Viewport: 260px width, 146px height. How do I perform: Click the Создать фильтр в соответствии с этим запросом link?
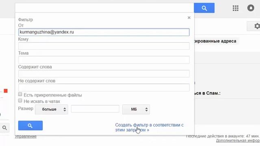coord(149,127)
